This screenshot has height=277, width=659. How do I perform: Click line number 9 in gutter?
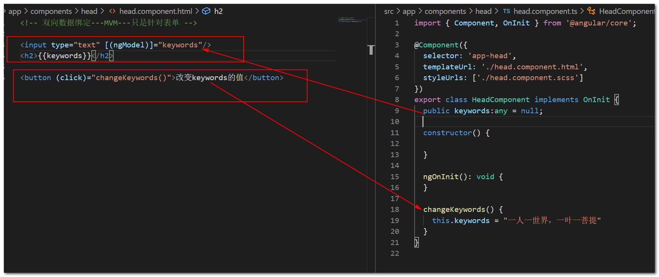[x=397, y=111]
